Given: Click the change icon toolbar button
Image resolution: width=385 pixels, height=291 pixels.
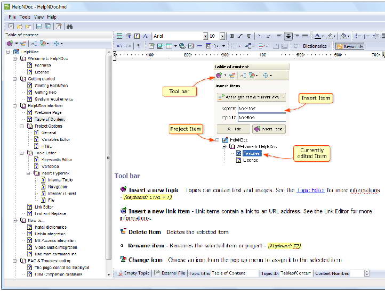Looking at the screenshot, I should coord(43,44).
